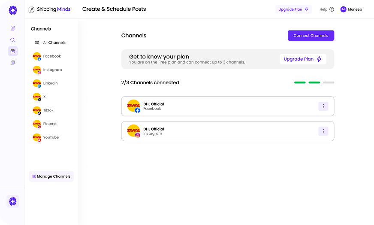Click Upgrade Plan in the plan banner

click(303, 59)
